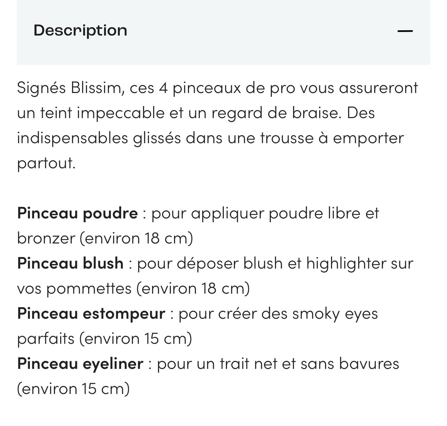
Task: Click the bold Pinceau eyeliner label
Action: pos(80,363)
